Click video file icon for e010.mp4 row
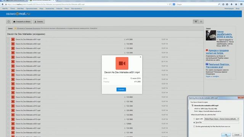The image size is (244, 137). coord(13,80)
